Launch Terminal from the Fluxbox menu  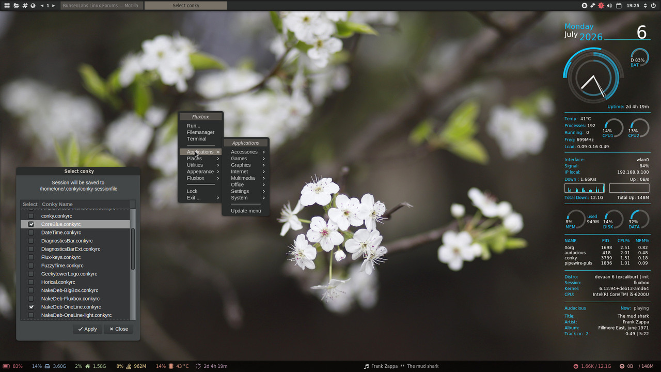200,139
